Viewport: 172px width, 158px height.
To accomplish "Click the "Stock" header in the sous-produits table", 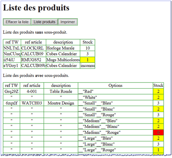I will coord(158,85).
